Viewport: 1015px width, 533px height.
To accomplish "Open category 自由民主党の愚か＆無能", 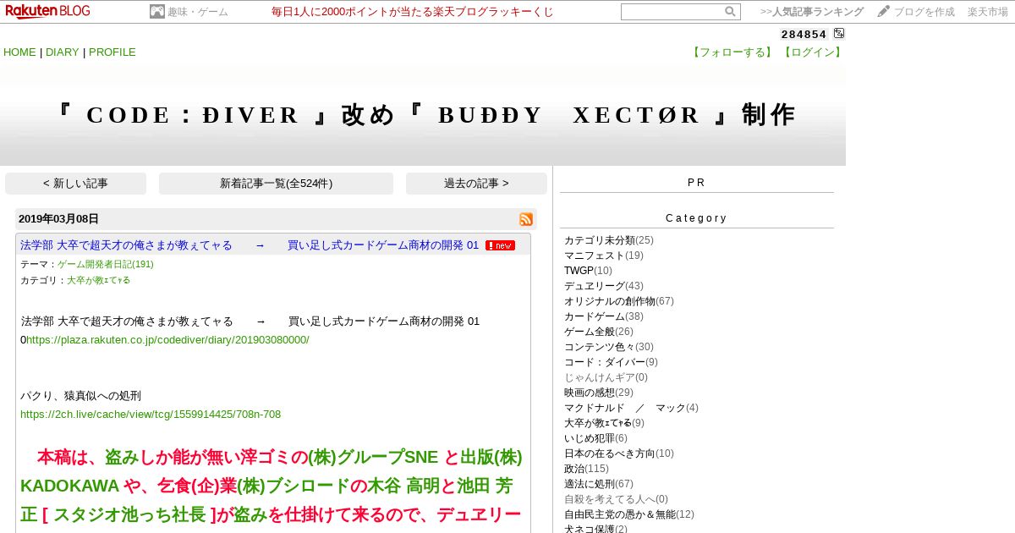I will [620, 514].
